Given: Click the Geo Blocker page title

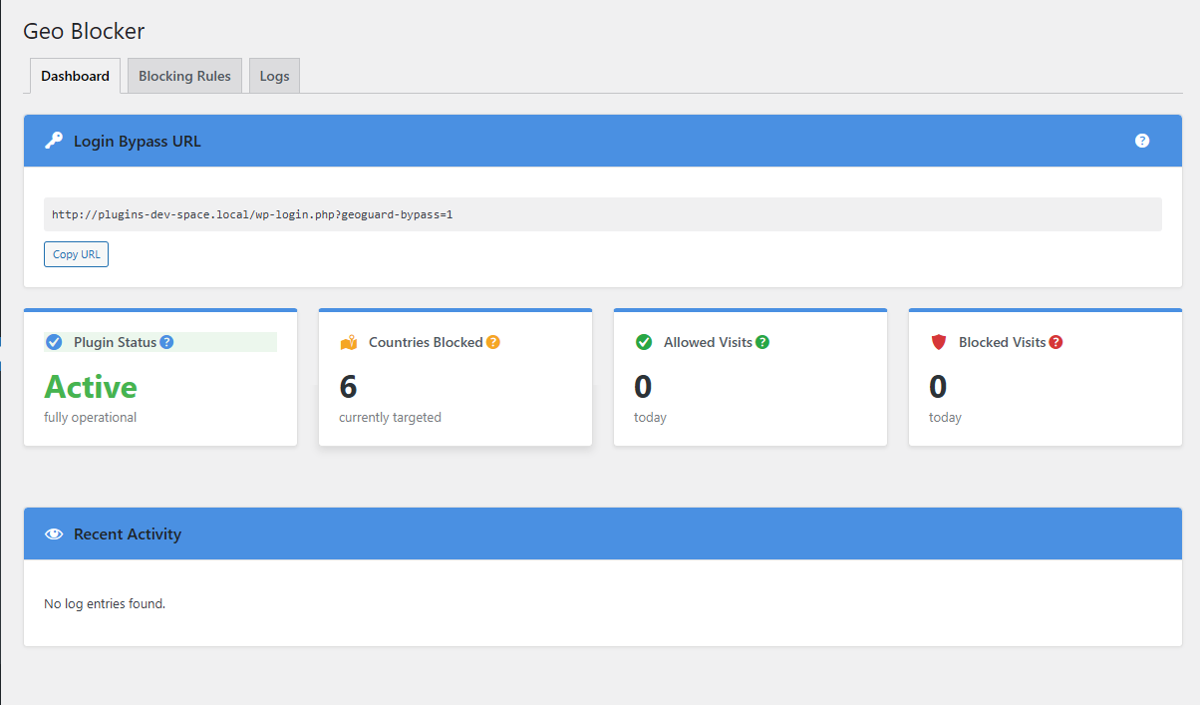Looking at the screenshot, I should (84, 31).
